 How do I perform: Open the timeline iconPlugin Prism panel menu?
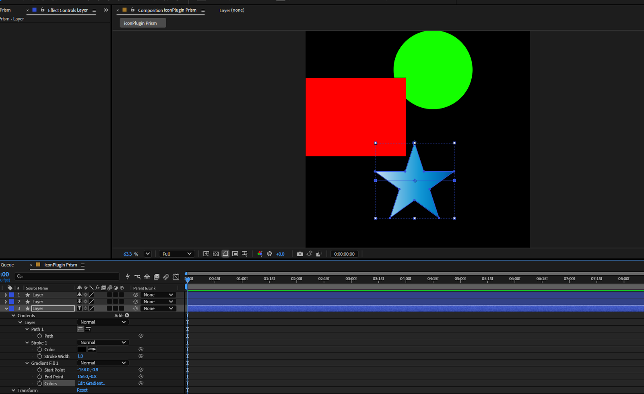pyautogui.click(x=83, y=265)
